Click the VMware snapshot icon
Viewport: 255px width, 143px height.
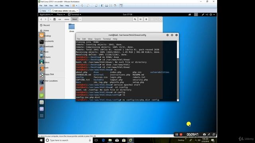pyautogui.click(x=88, y=6)
